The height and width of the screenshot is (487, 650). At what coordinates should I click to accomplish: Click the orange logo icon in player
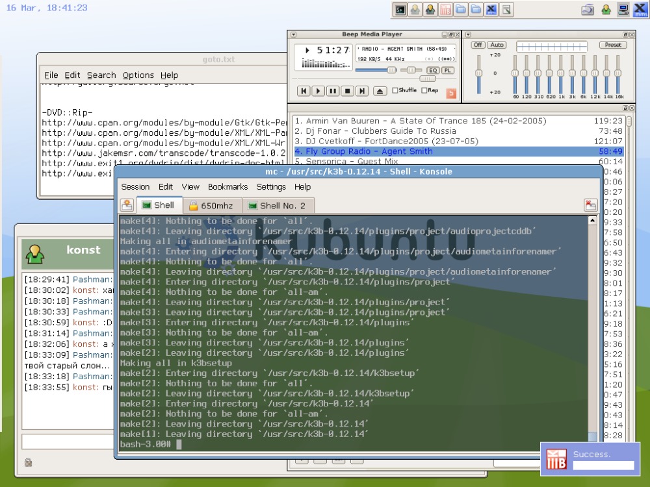point(451,94)
